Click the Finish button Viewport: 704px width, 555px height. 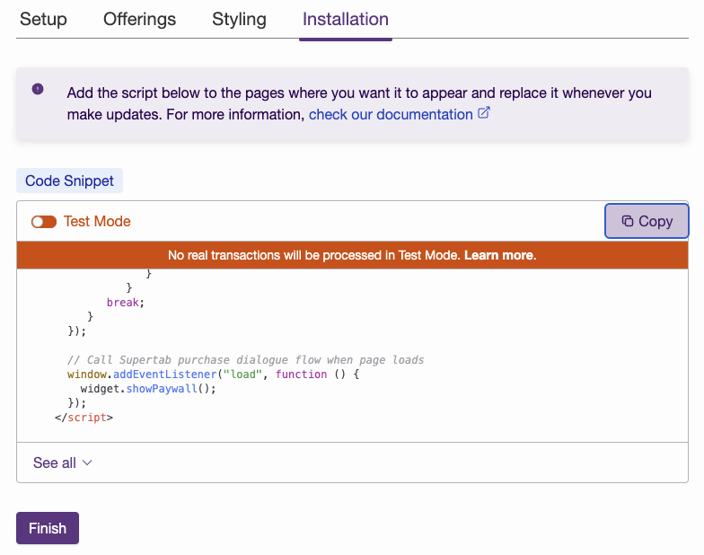coord(48,528)
